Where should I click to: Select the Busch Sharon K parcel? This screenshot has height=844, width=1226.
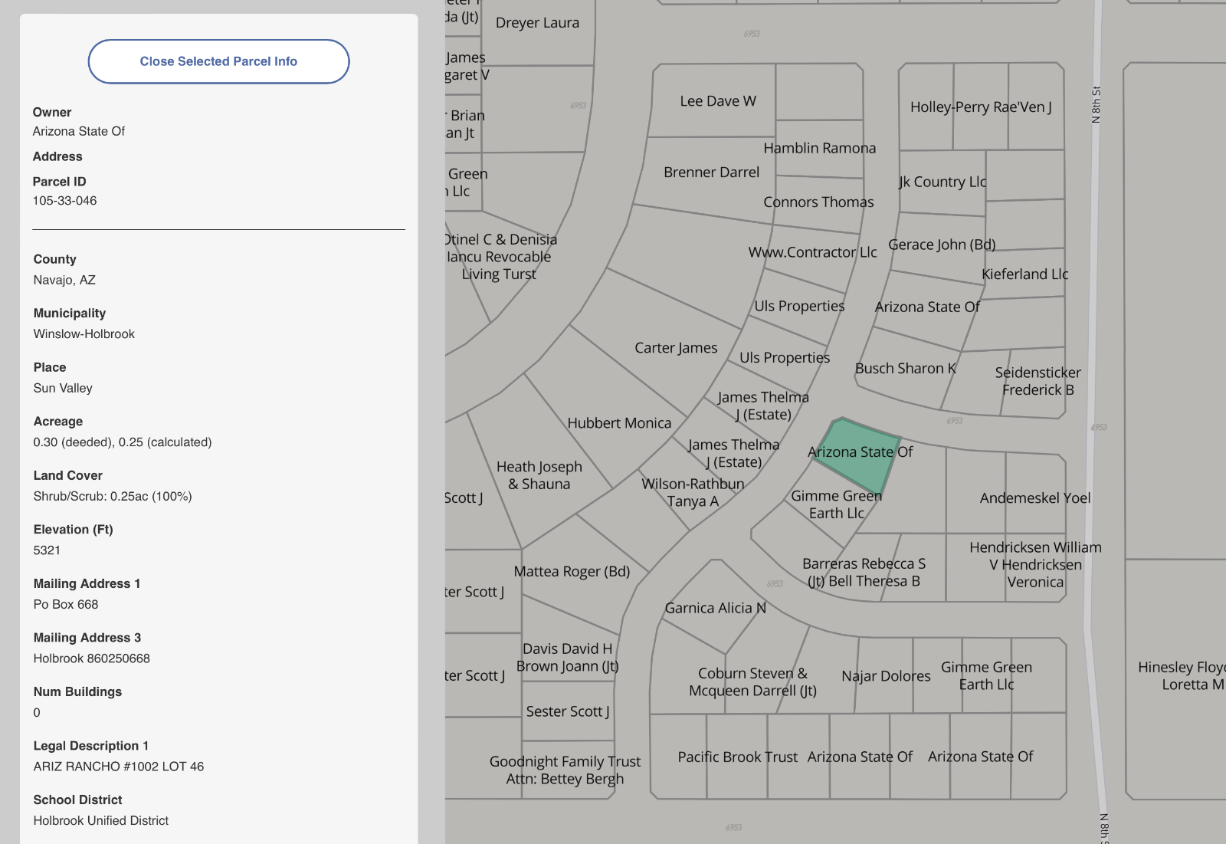tap(906, 369)
